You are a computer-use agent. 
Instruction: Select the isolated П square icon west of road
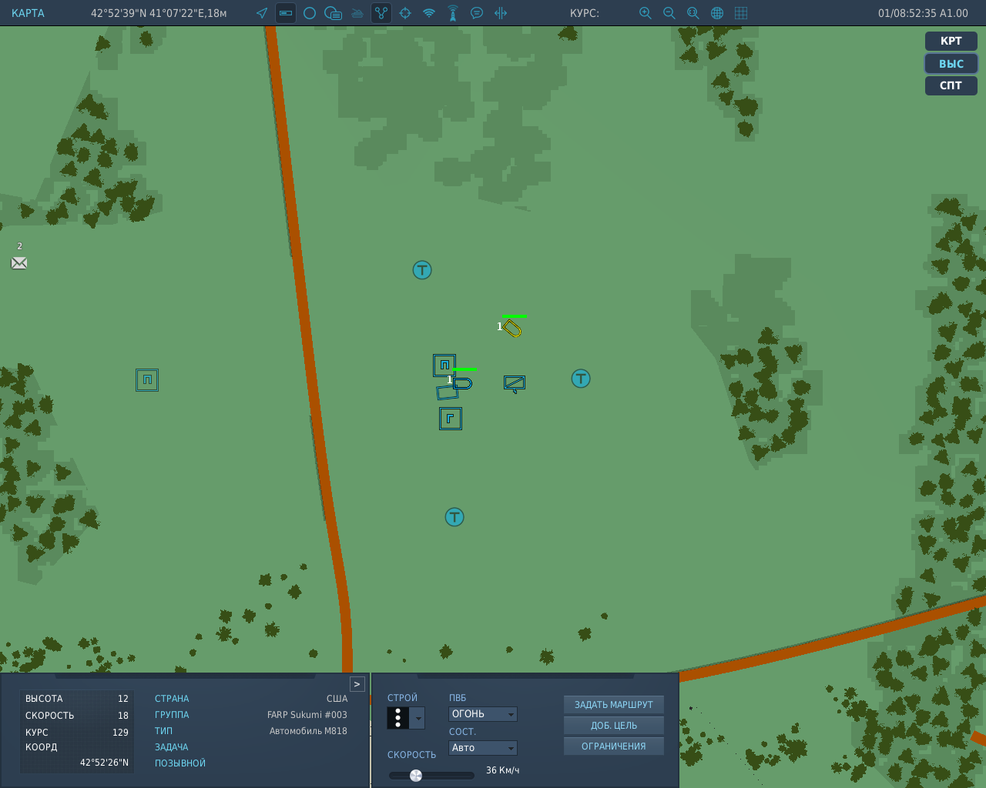147,380
